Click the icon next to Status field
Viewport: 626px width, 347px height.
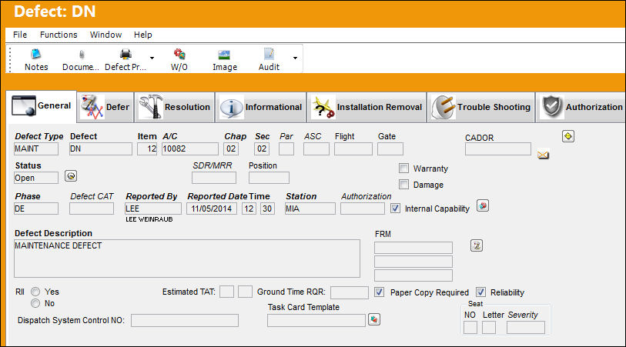[x=71, y=176]
